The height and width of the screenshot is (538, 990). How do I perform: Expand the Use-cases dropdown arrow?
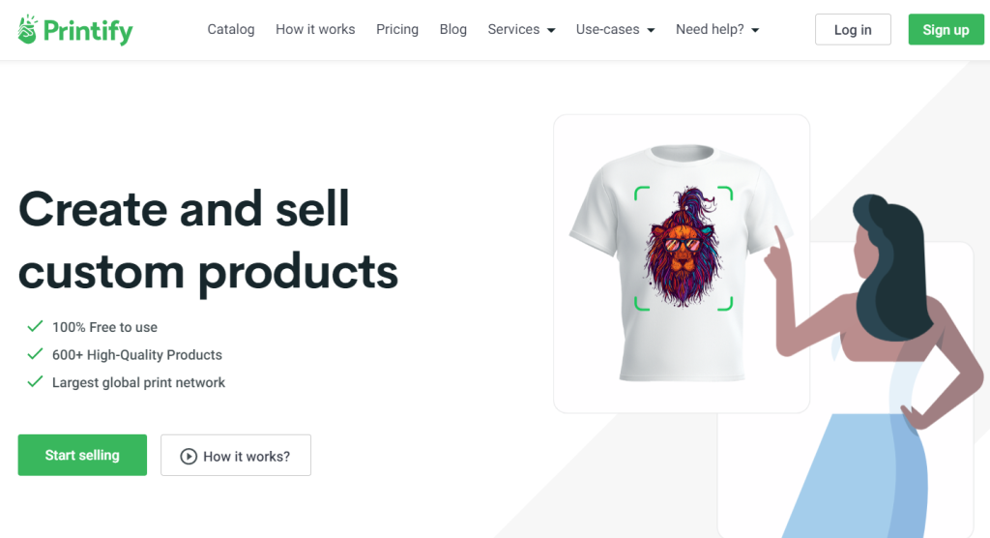tap(651, 30)
